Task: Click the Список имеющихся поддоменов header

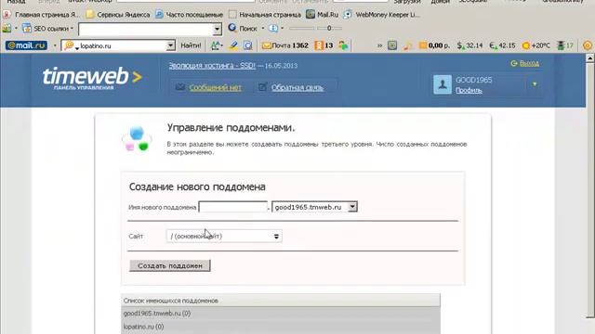Action: [x=281, y=301]
